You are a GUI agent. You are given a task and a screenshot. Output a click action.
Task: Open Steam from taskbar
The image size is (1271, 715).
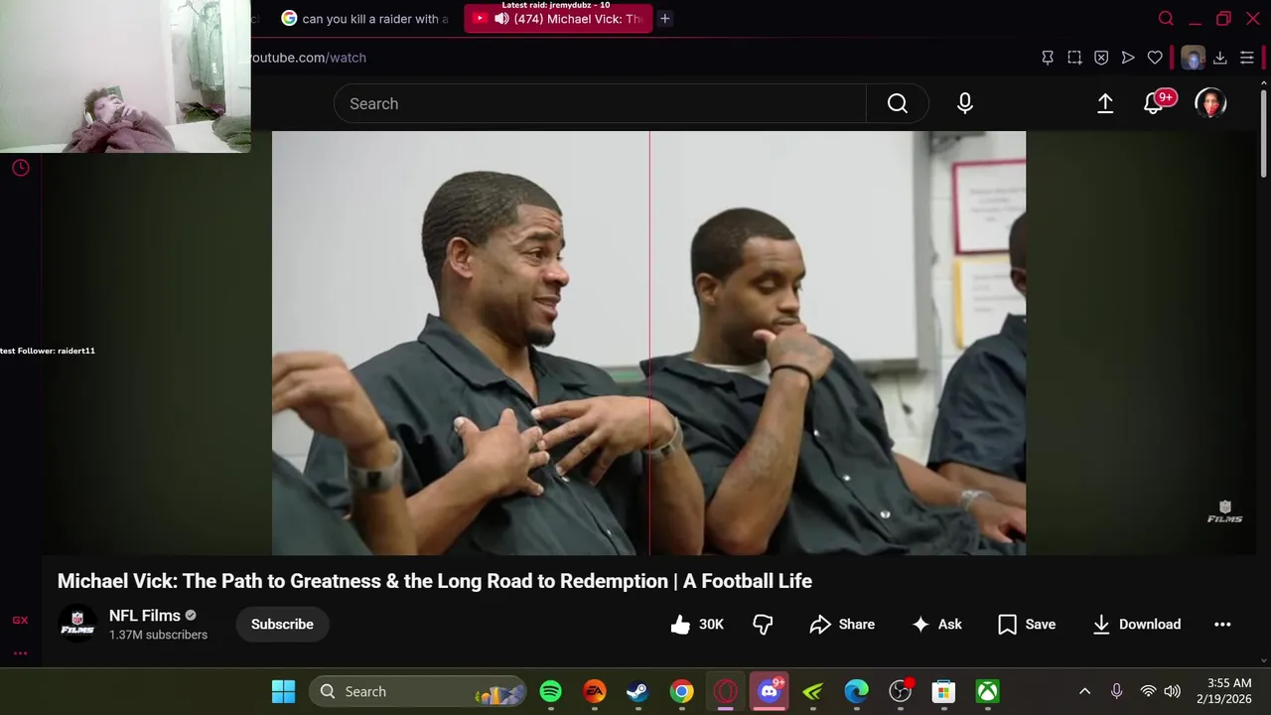click(637, 691)
